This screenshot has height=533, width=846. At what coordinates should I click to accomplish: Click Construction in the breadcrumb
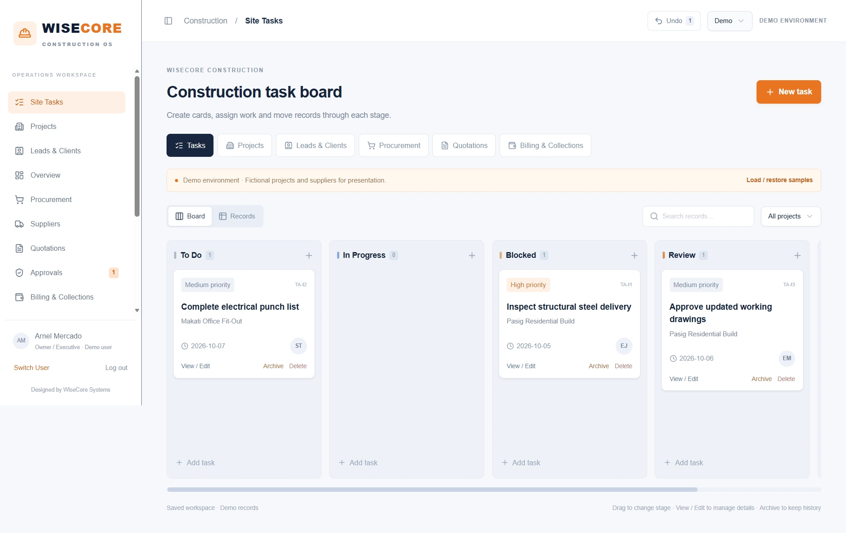click(206, 21)
